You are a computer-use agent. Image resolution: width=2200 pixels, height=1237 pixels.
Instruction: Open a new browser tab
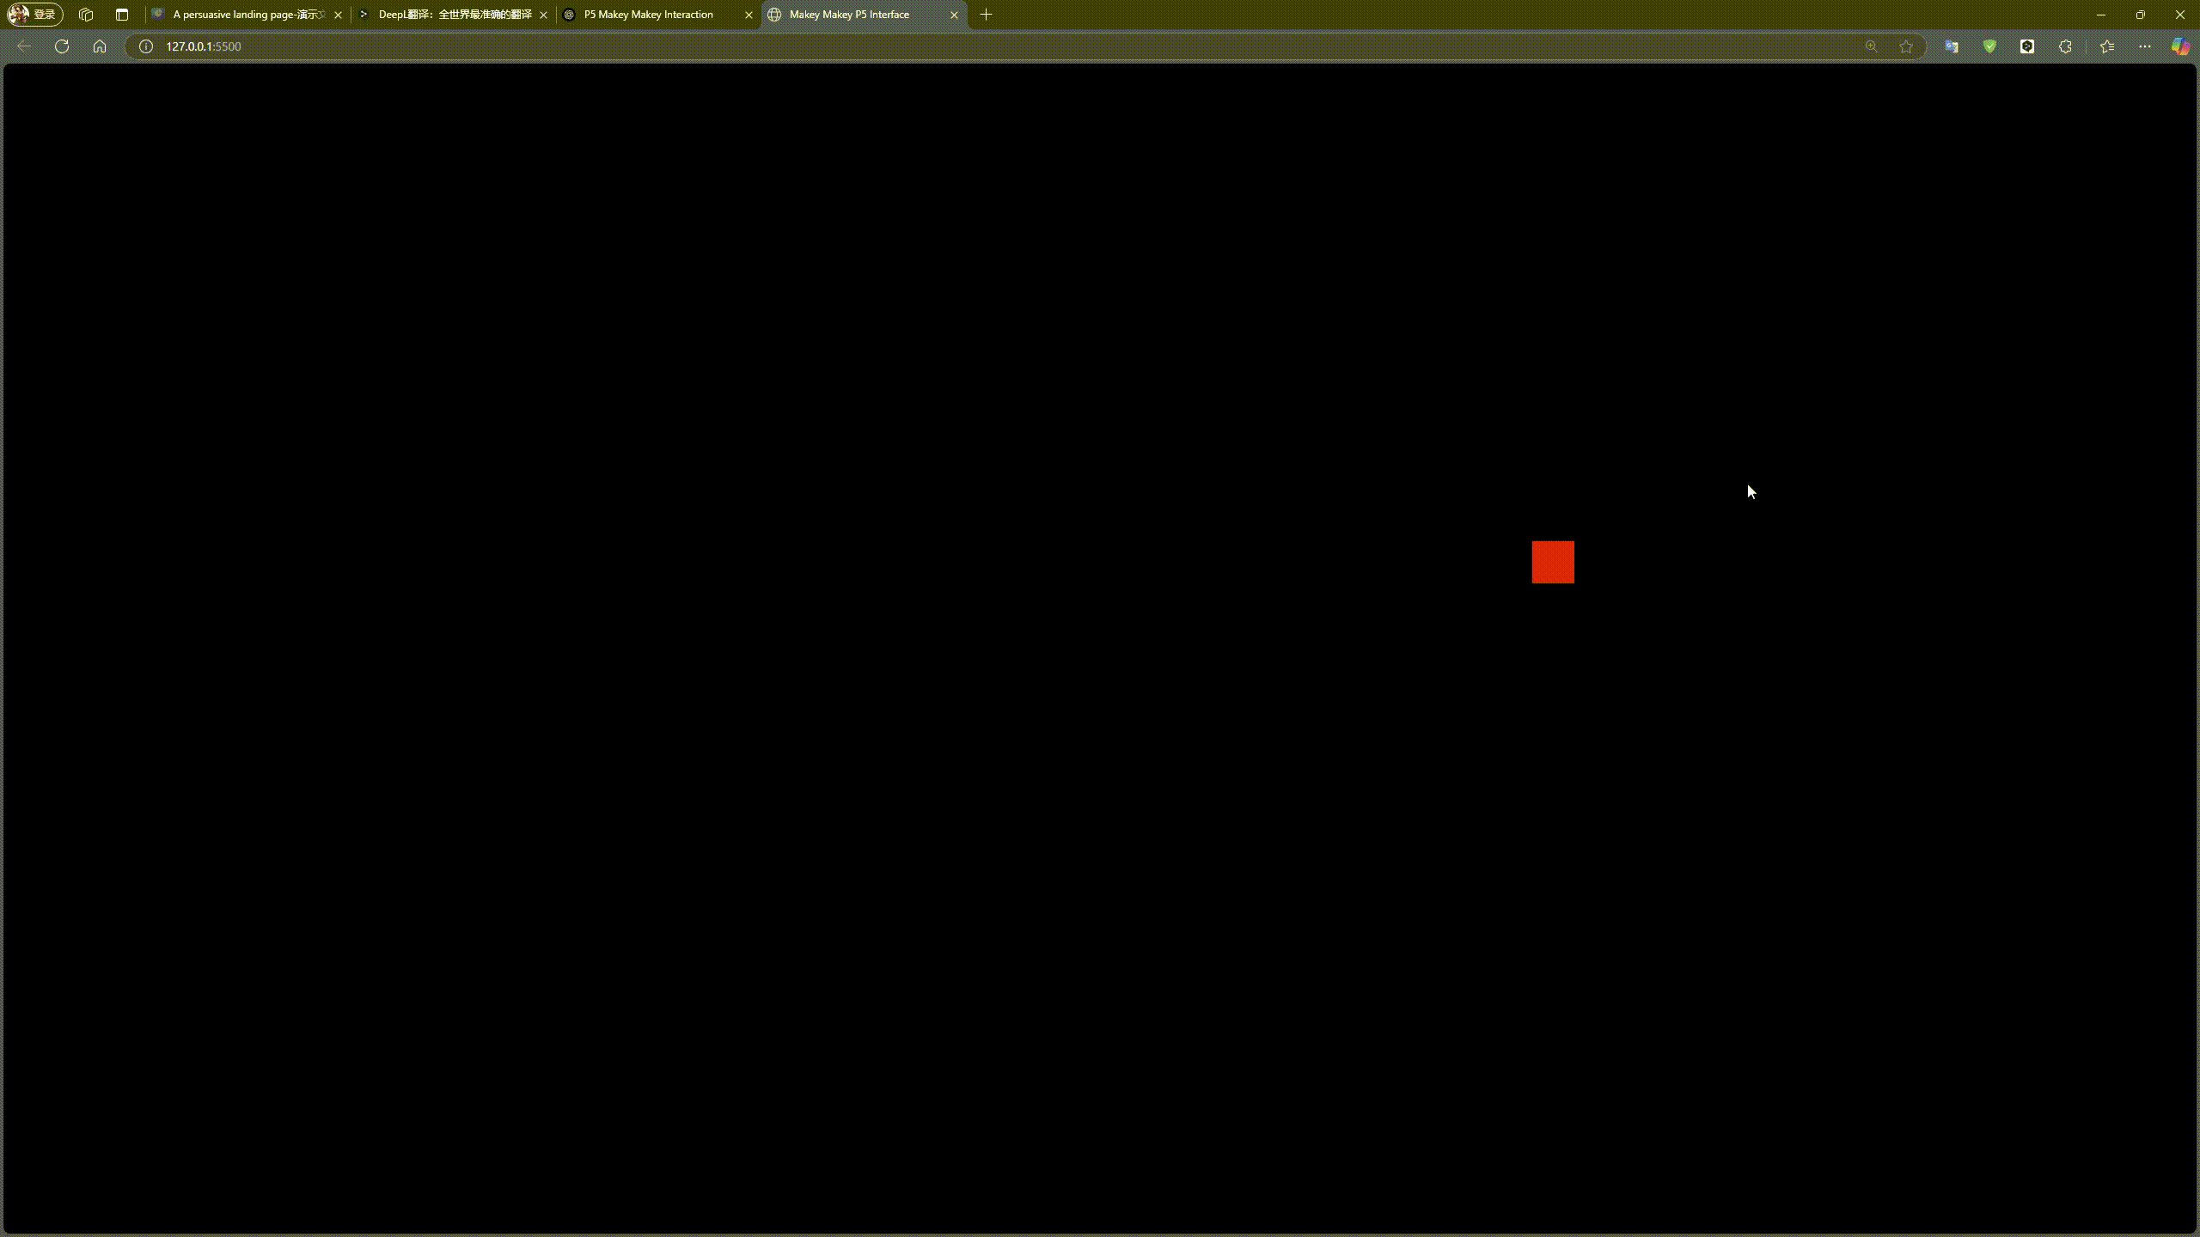(985, 15)
